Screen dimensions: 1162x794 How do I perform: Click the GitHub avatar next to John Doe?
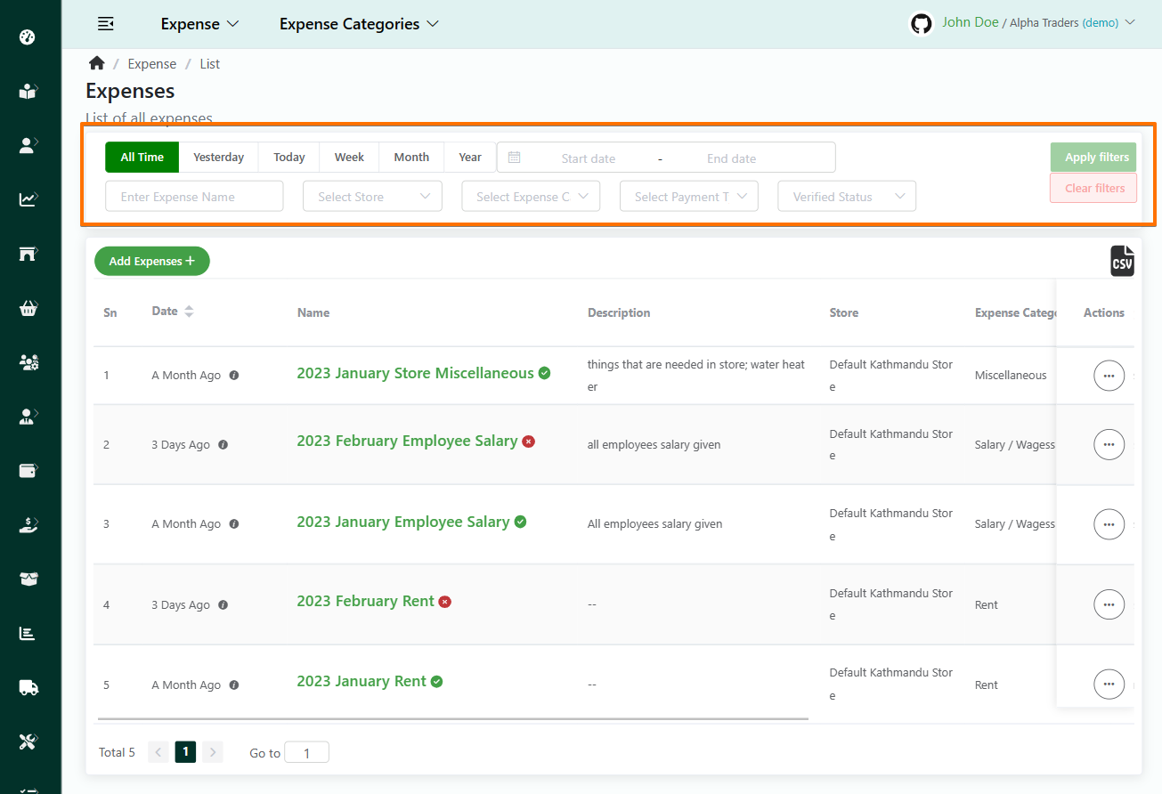click(921, 23)
